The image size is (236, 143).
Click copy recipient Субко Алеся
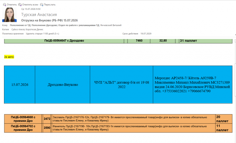(x=18, y=29)
